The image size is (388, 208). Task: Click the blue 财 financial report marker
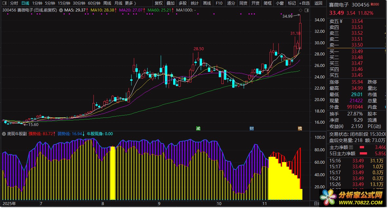[x=252, y=128]
